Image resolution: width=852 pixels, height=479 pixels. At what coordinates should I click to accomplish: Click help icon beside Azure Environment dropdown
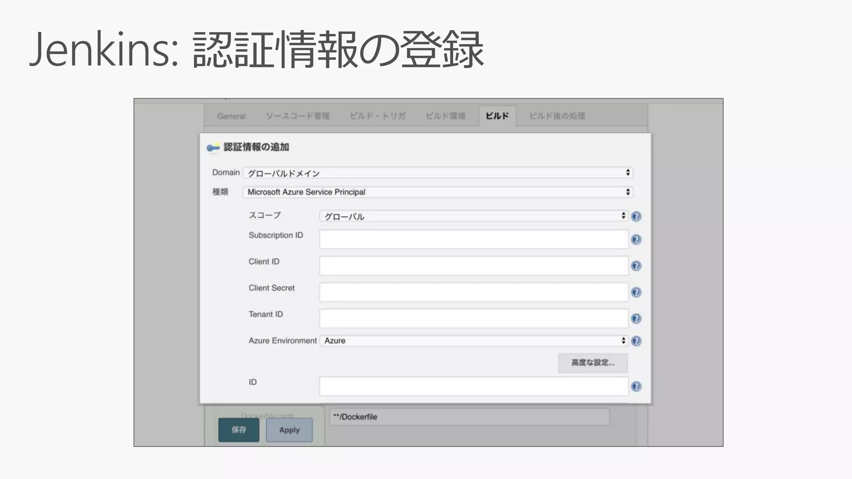(636, 341)
